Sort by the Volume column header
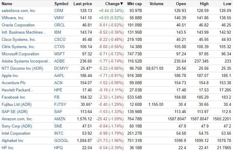The image size is (233, 151). pos(156,4)
